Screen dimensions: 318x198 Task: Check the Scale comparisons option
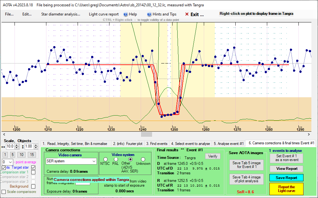pyautogui.click(x=4, y=192)
